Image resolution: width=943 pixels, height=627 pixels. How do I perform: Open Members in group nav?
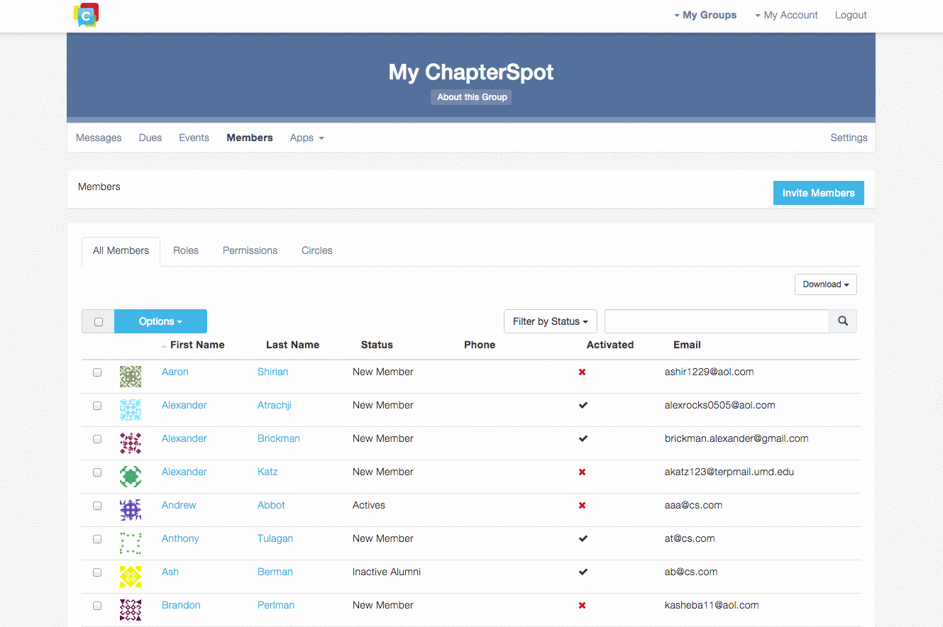point(250,138)
